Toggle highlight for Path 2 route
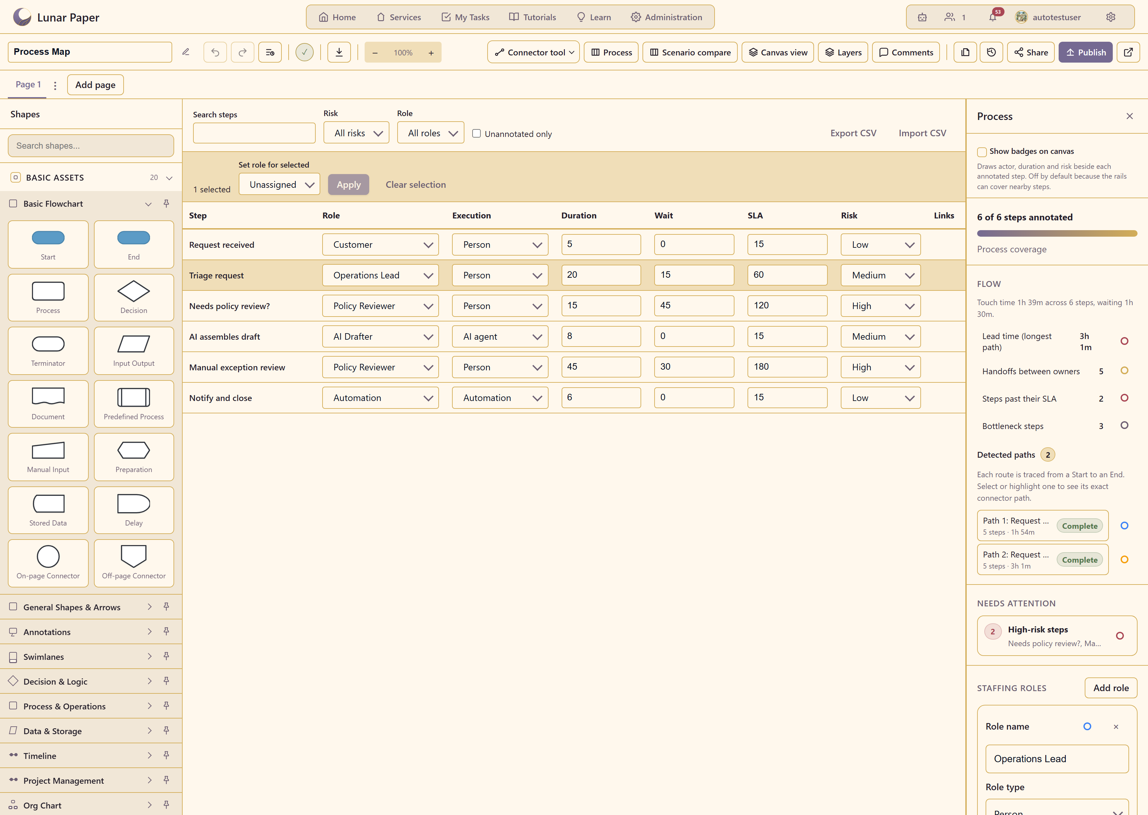Viewport: 1148px width, 815px height. (1125, 559)
